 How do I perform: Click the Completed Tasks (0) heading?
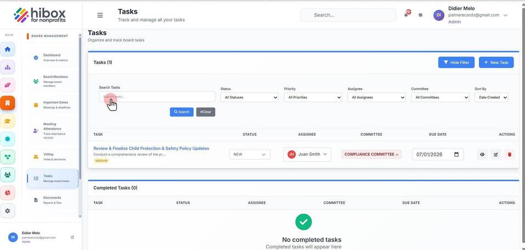(x=115, y=188)
